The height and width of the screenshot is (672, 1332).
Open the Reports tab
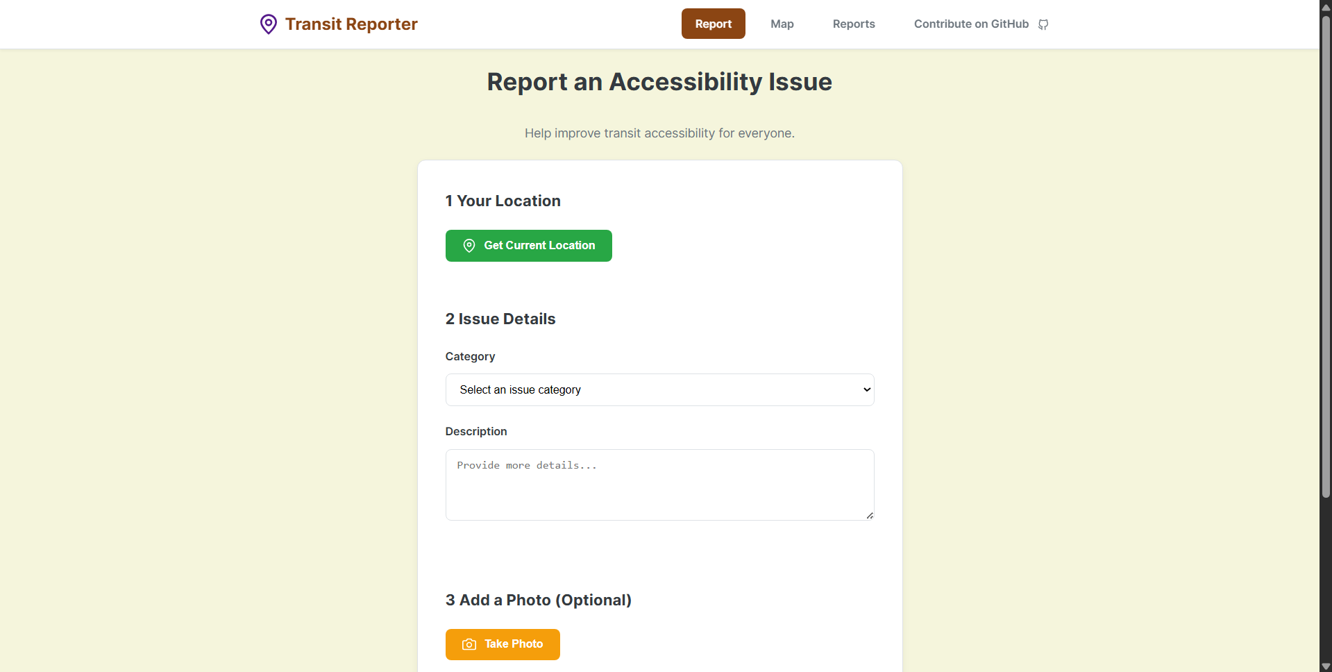(854, 24)
